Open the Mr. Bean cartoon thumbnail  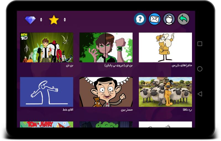[x=106, y=92]
